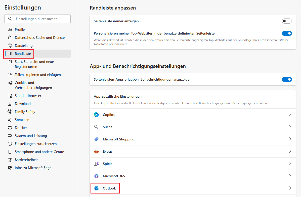Open 'Infos zu Microsoft Edge' page
The height and width of the screenshot is (197, 301).
(x=33, y=168)
